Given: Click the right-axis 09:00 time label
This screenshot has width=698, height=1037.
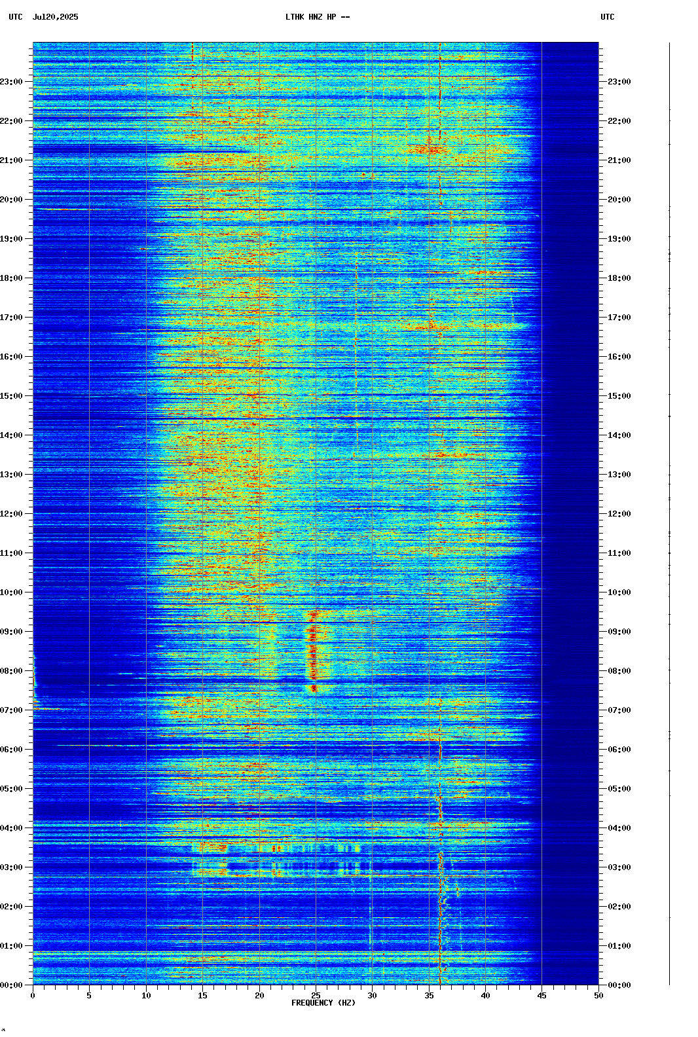Looking at the screenshot, I should (x=619, y=632).
